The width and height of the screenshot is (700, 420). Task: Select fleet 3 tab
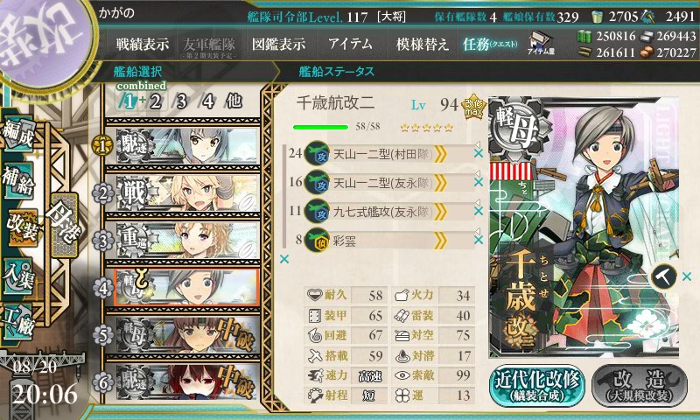pyautogui.click(x=181, y=101)
